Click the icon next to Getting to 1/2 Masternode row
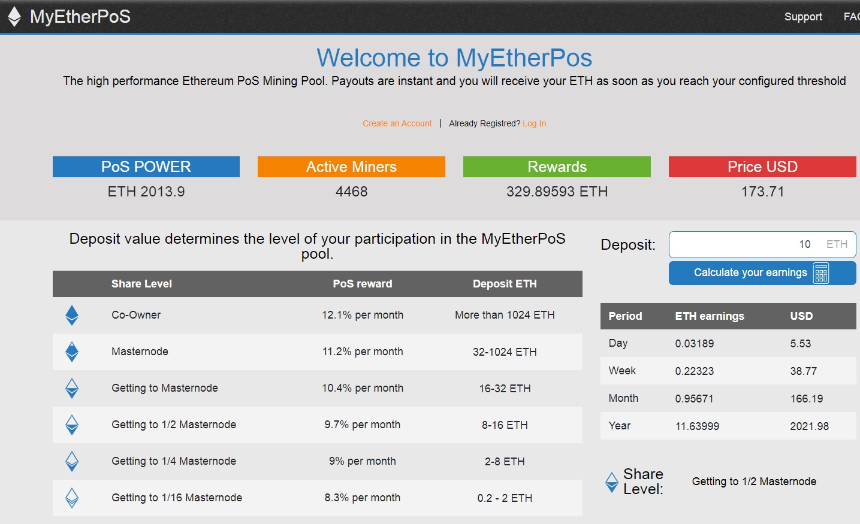The width and height of the screenshot is (860, 524). 72,425
